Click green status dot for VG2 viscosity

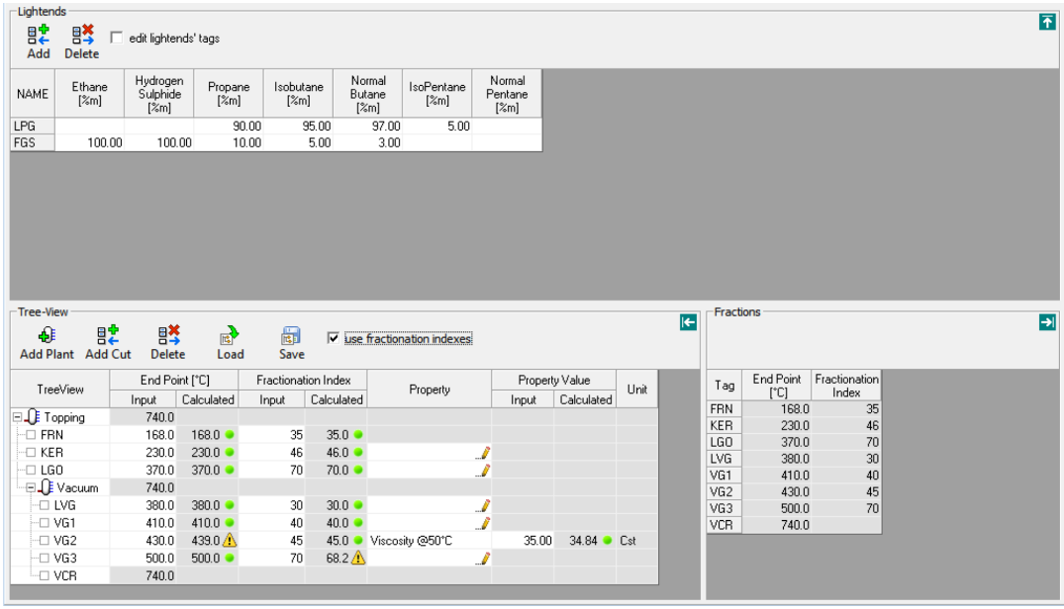click(608, 541)
